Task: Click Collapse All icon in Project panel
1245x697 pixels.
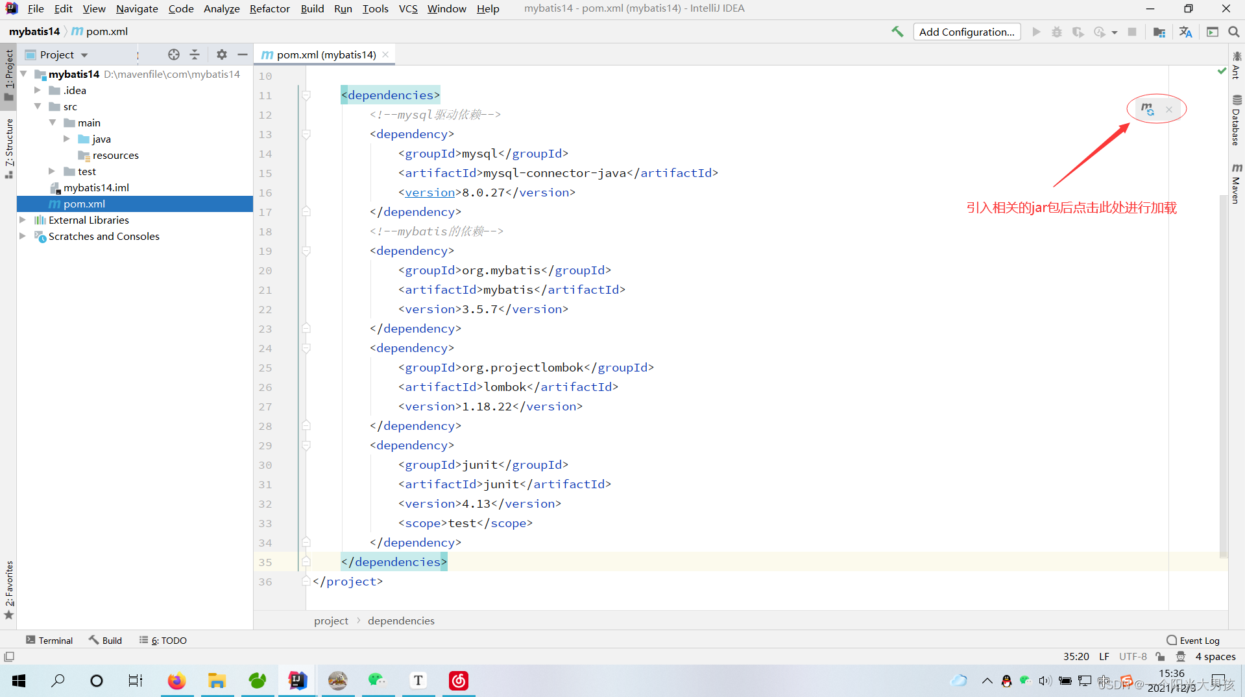Action: [195, 54]
